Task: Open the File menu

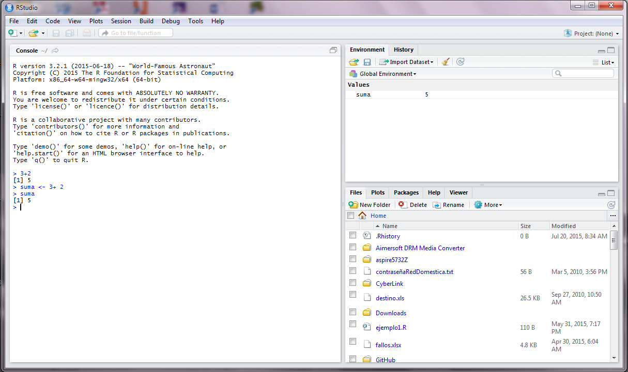Action: tap(14, 21)
